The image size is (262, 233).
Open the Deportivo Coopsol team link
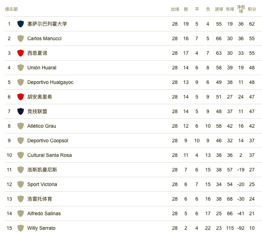(x=48, y=141)
